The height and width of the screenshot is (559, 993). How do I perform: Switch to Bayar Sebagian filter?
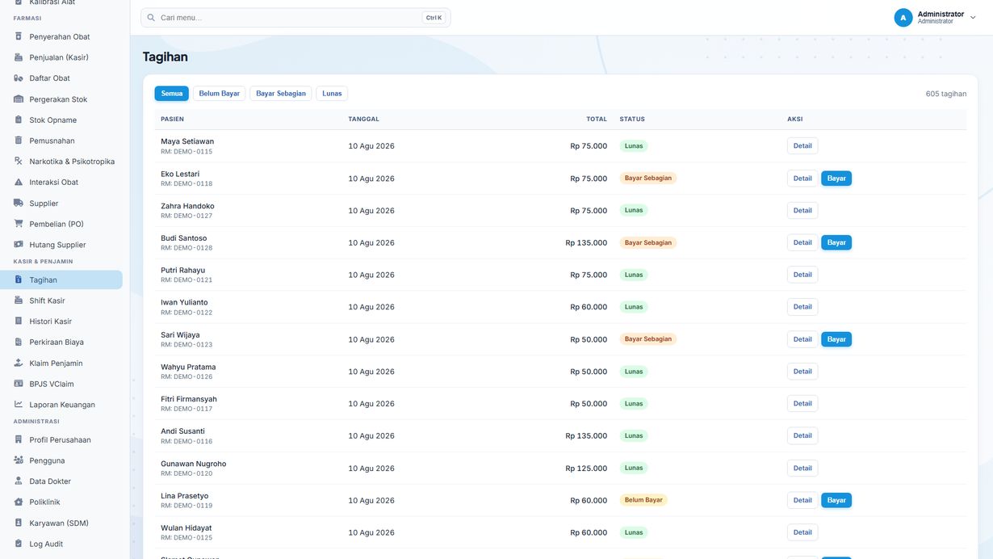(x=281, y=94)
